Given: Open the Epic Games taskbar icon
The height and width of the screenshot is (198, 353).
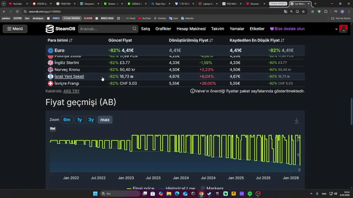Looking at the screenshot, I should 218,194.
